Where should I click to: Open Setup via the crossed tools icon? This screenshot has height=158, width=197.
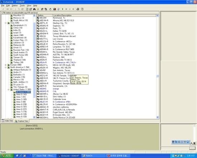pyautogui.click(x=42, y=9)
